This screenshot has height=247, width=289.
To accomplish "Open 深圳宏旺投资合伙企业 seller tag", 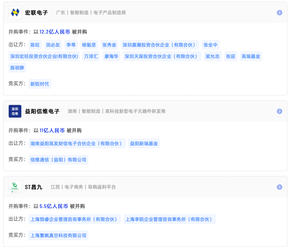I will (44, 56).
